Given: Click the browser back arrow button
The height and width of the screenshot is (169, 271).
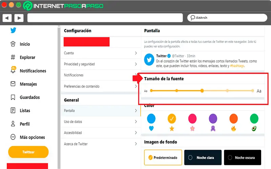Looking at the screenshot, I should click(7, 18).
